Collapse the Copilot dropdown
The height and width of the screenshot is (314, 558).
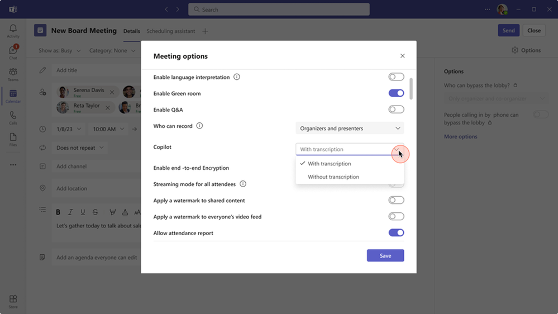point(397,150)
